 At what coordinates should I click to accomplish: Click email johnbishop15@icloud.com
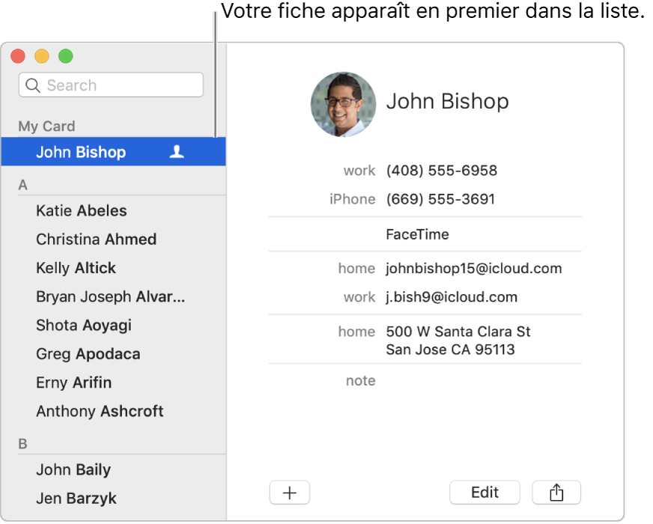click(x=474, y=269)
